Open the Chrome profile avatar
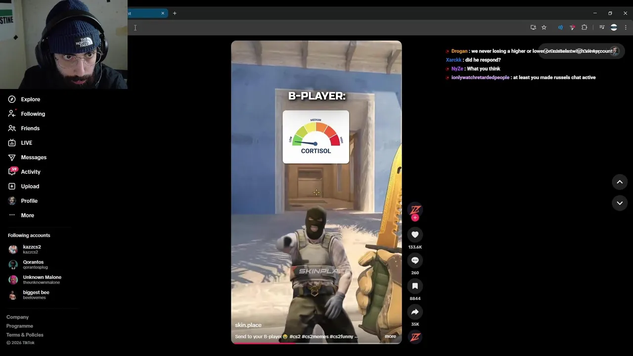This screenshot has height=356, width=633. point(614,28)
